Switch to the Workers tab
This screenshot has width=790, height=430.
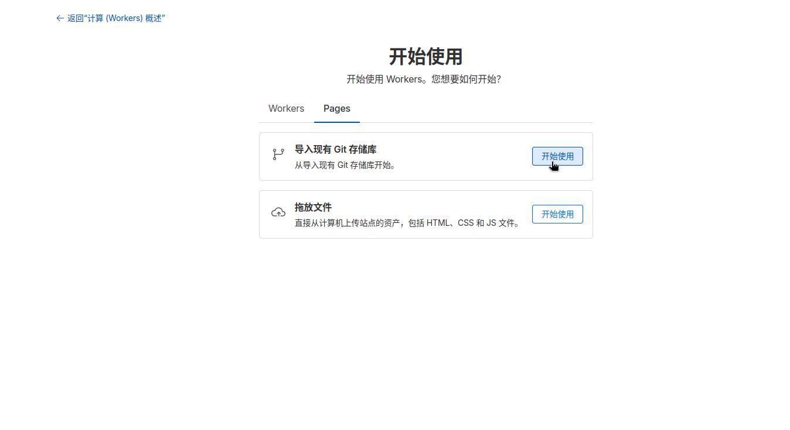tap(286, 109)
